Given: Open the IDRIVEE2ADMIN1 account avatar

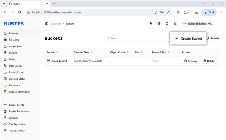Looking at the screenshot, I should (185, 24).
